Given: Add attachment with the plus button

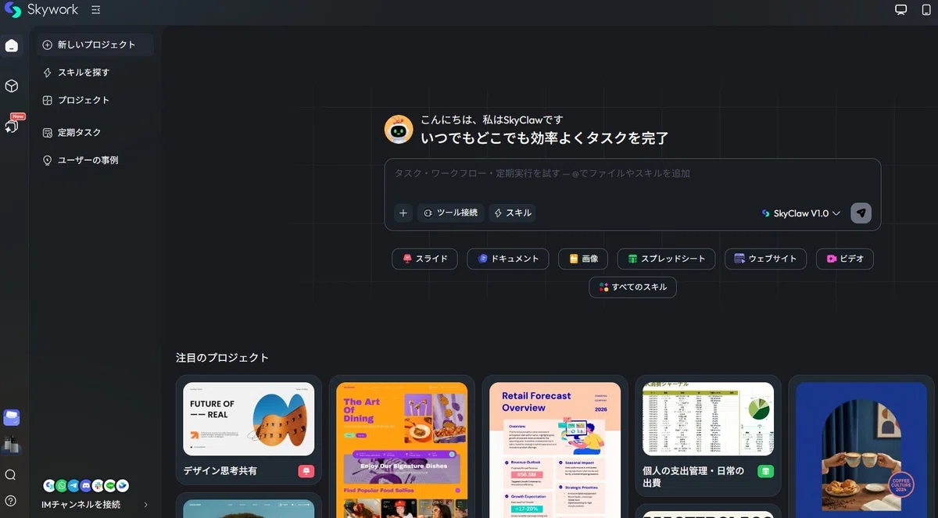Looking at the screenshot, I should (403, 213).
